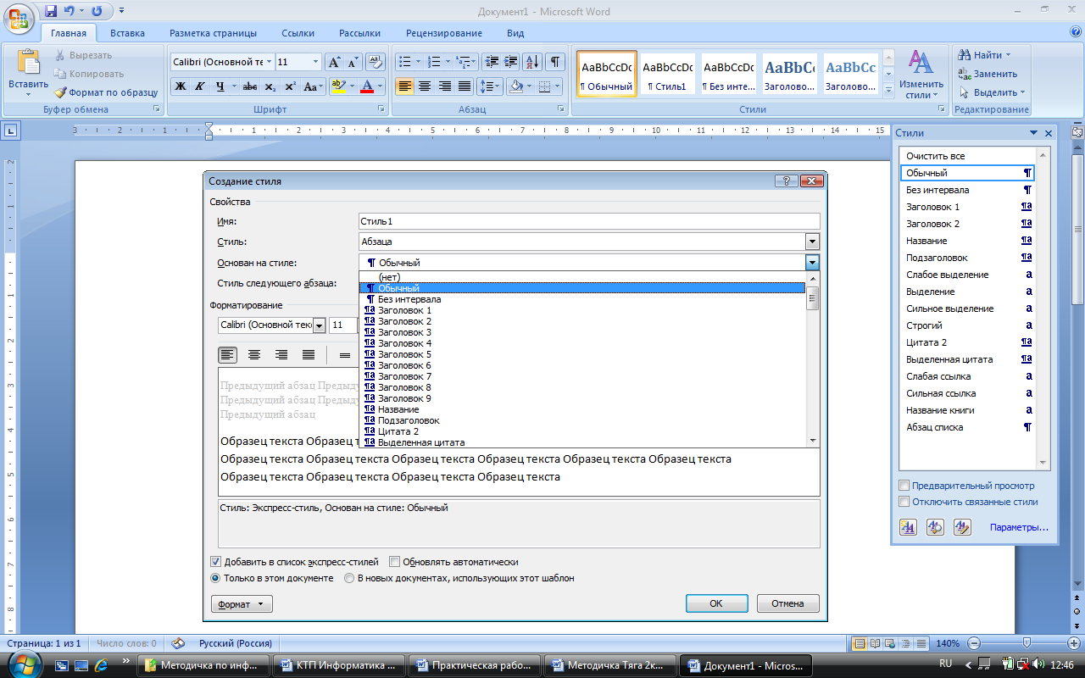1085x678 pixels.
Task: Center align in Create Style dialog
Action: 254,355
